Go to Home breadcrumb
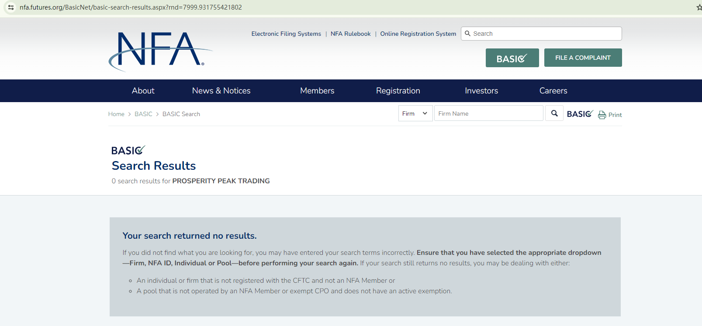The height and width of the screenshot is (326, 702). [x=116, y=114]
